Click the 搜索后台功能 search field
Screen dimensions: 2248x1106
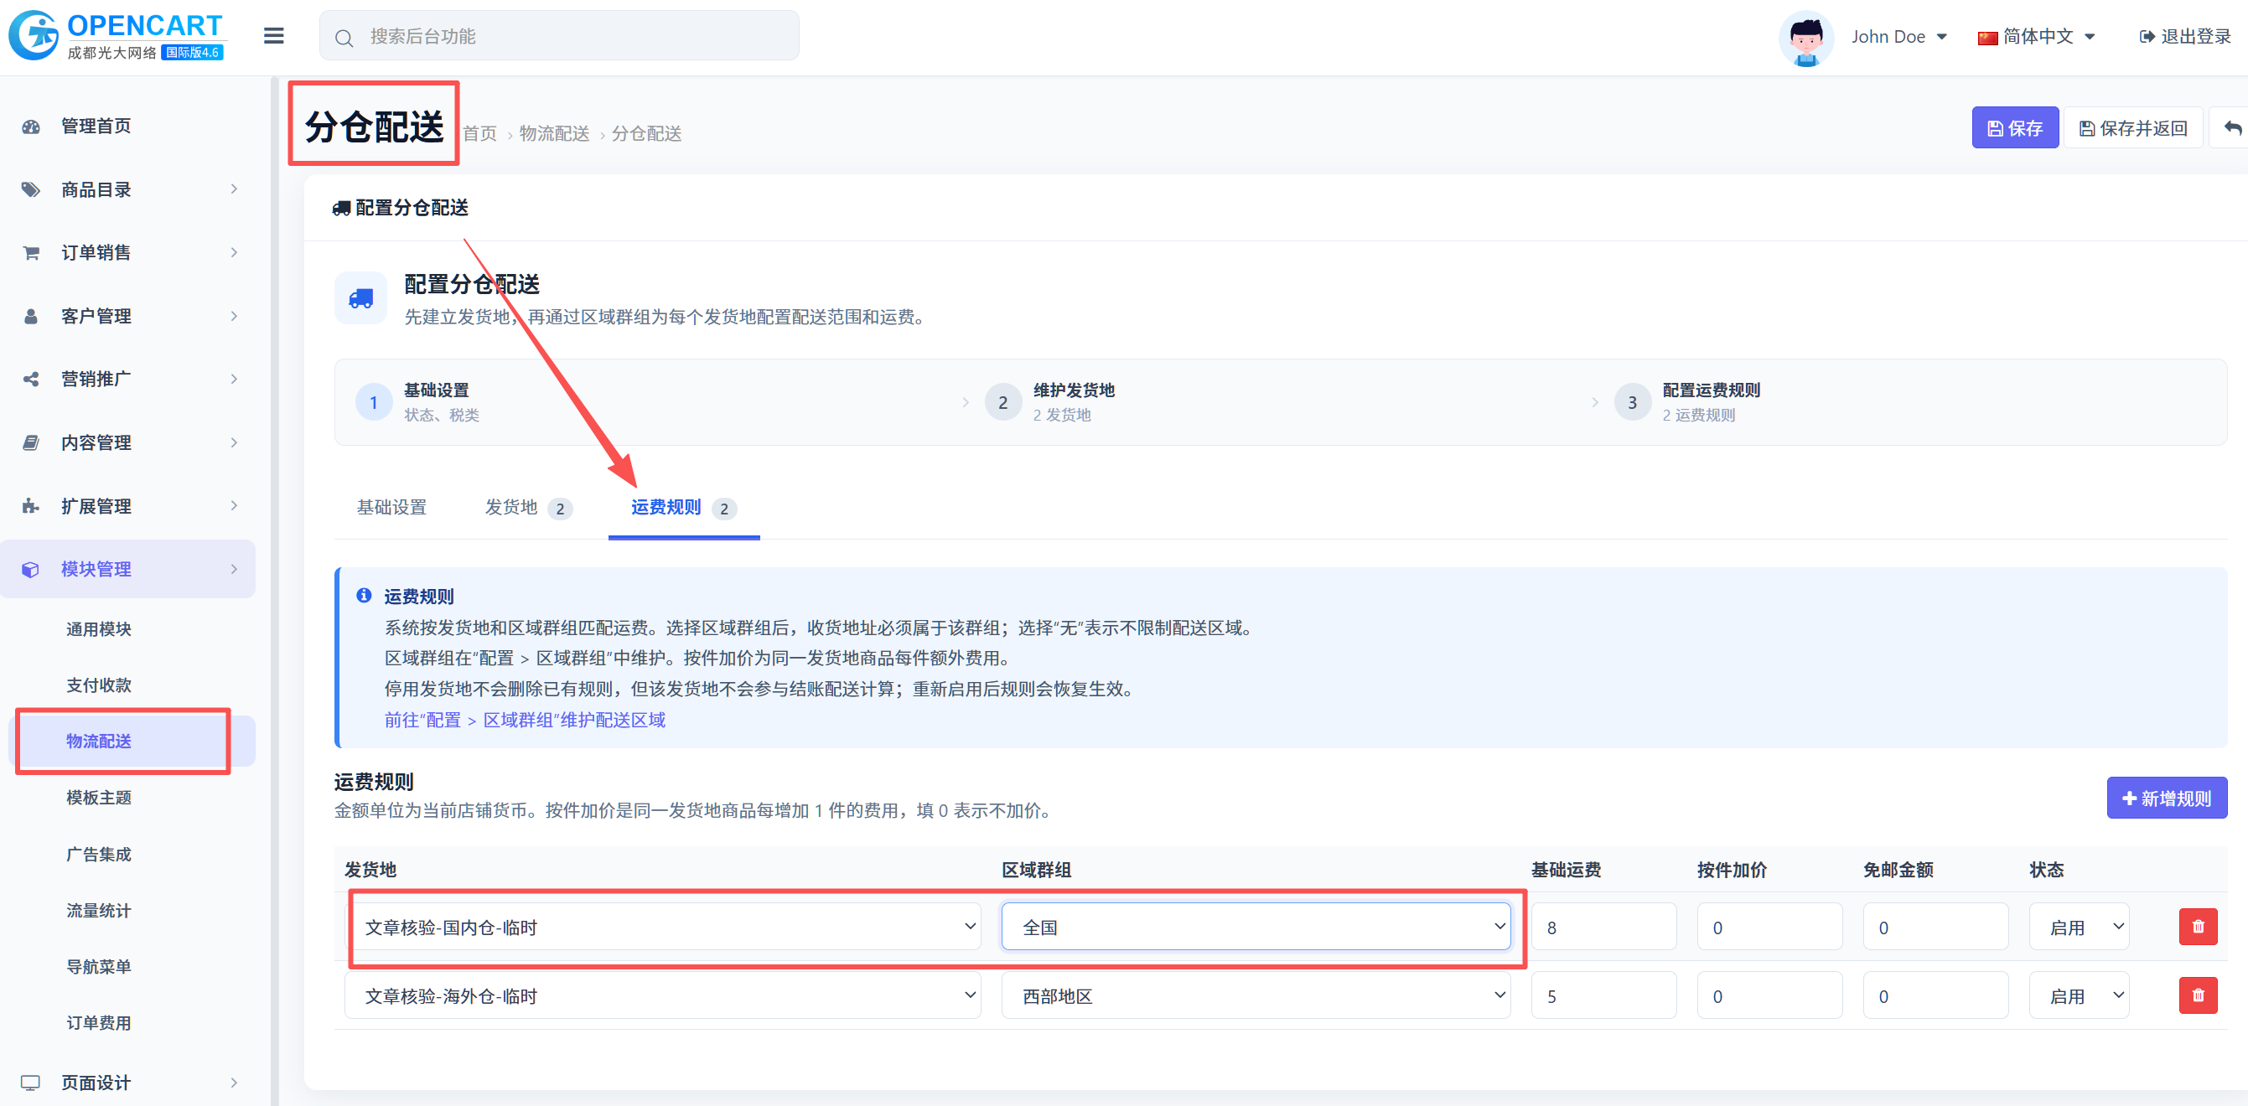(558, 36)
